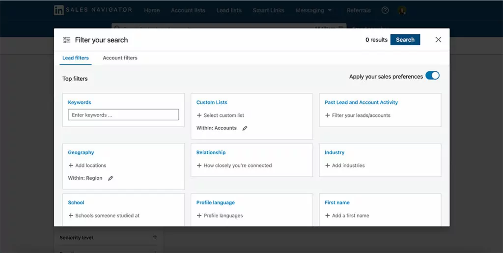Screen dimensions: 503x253
Task: Click the Enter keywords input field
Action: click(x=123, y=115)
